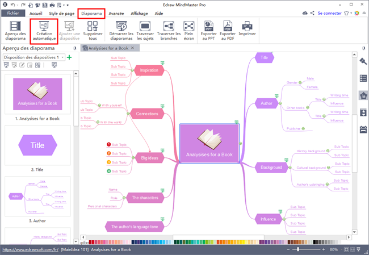Click zoom out minus button in status bar
The width and height of the screenshot is (369, 255).
pyautogui.click(x=288, y=249)
